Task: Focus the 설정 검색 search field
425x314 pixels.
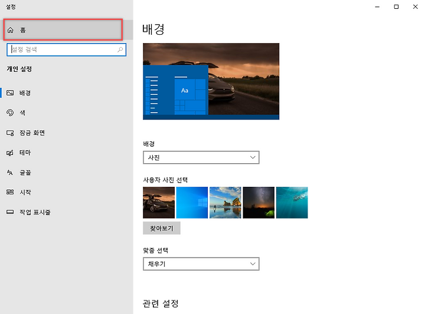Action: click(66, 49)
